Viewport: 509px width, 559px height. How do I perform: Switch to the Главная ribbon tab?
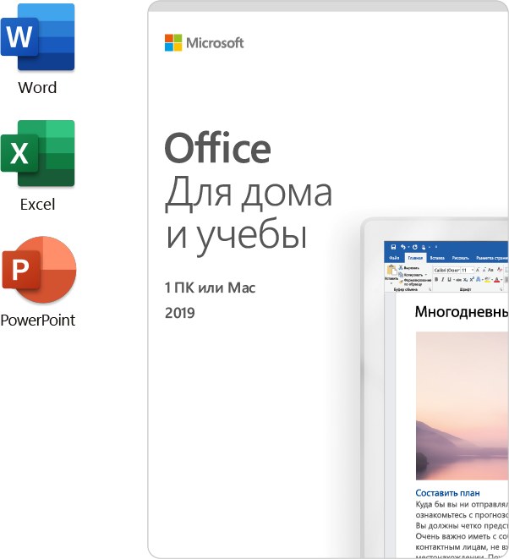tap(416, 258)
